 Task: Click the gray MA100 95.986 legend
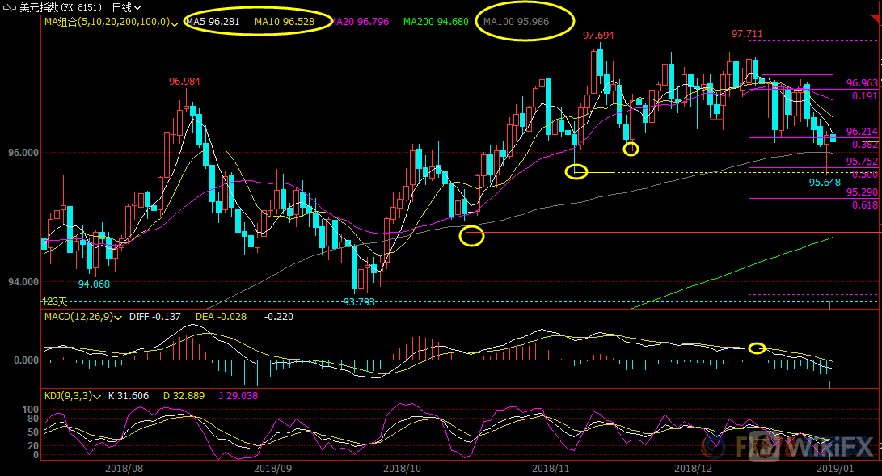516,22
